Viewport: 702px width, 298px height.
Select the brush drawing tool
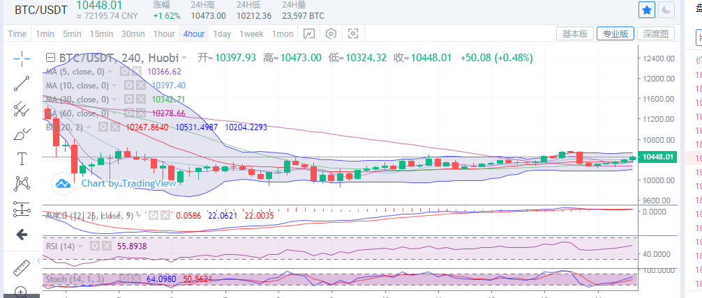[22, 134]
